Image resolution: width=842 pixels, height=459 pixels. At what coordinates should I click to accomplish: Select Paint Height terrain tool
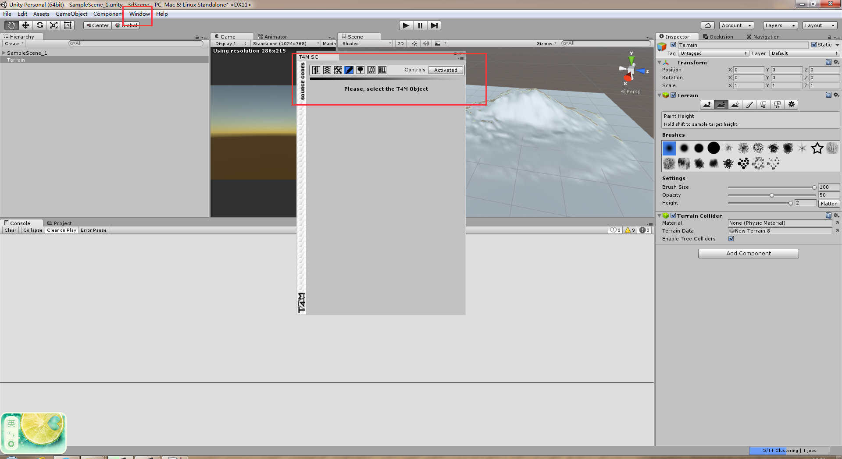pos(721,105)
